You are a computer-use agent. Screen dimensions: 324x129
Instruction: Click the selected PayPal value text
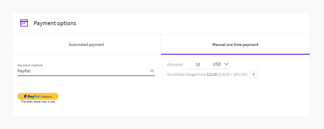(x=24, y=71)
